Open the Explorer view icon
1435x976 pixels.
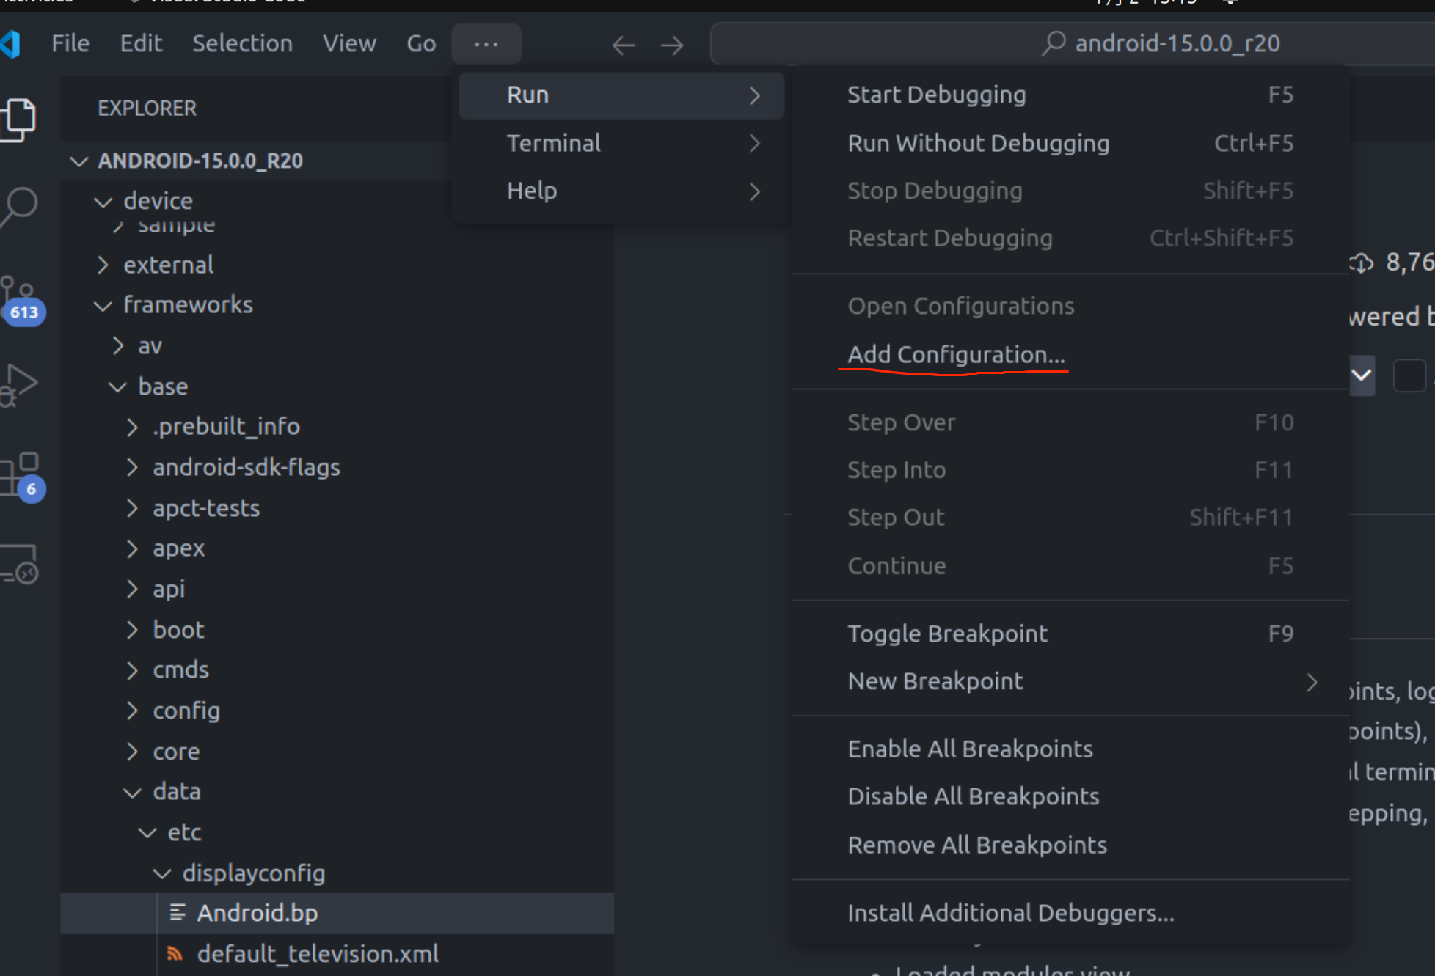(x=20, y=118)
